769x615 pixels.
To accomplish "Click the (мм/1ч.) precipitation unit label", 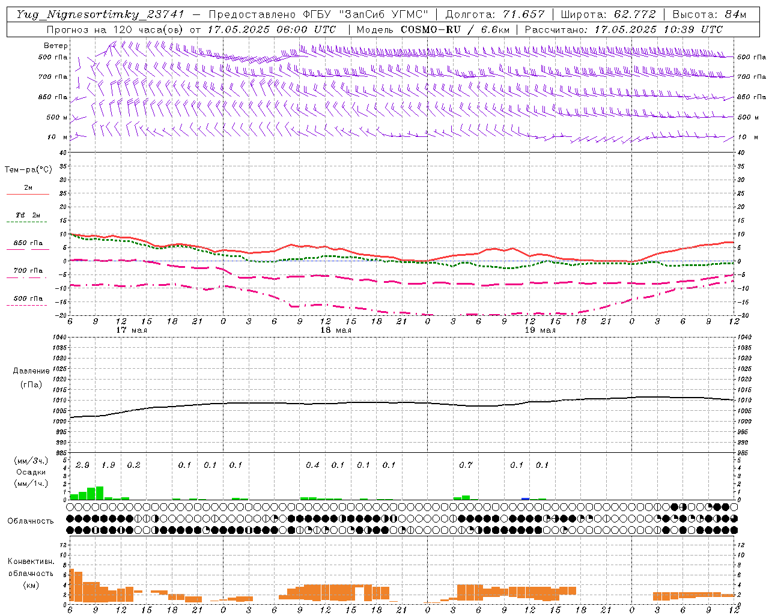I will tap(31, 484).
